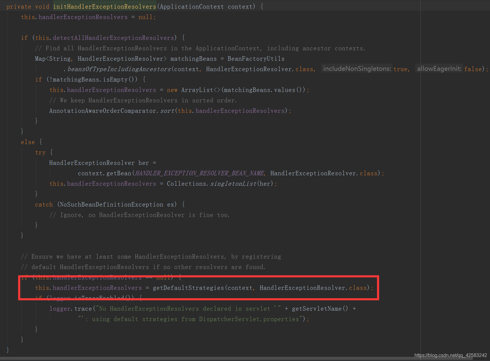Viewport: 490px width, 361px height.
Task: Click the italic beansOfTypeIncludingAncestors call
Action: (x=119, y=69)
